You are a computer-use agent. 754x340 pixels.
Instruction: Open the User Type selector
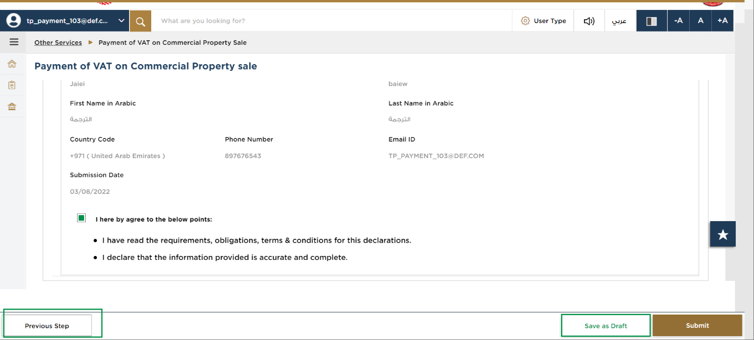(543, 21)
